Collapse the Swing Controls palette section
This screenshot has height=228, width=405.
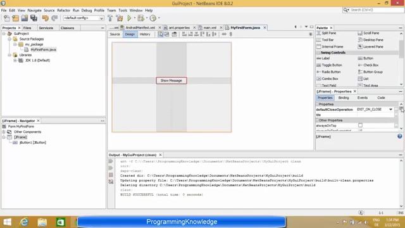coord(318,53)
